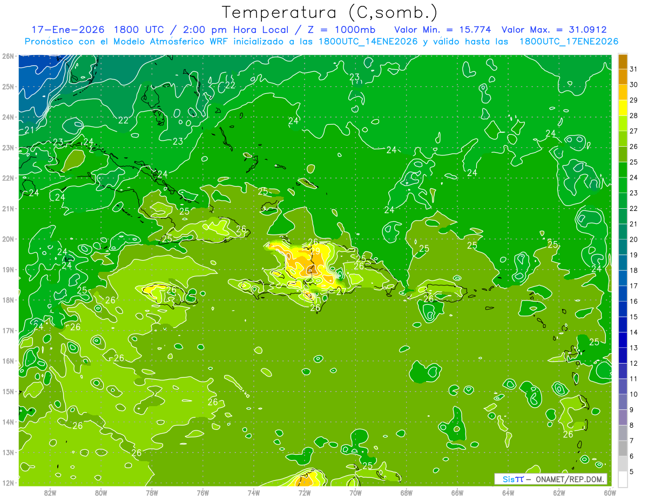Click the 19N latitude axis label
648x500 pixels.
8,270
